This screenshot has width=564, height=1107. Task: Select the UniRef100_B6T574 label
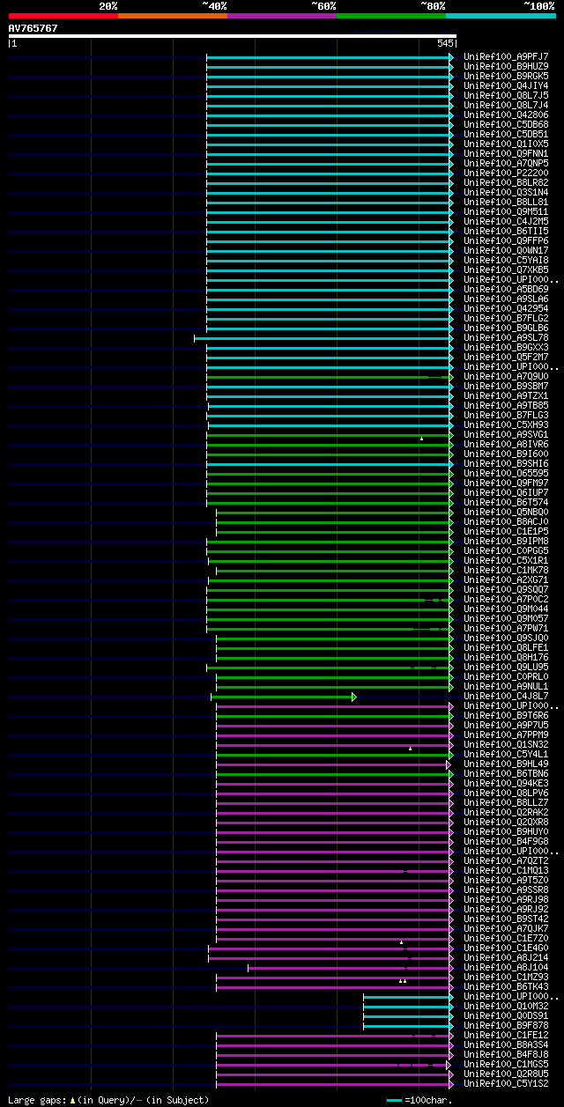(x=506, y=502)
